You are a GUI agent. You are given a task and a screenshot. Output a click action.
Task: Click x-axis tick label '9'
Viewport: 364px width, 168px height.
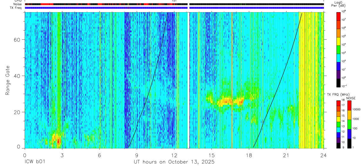137,155
